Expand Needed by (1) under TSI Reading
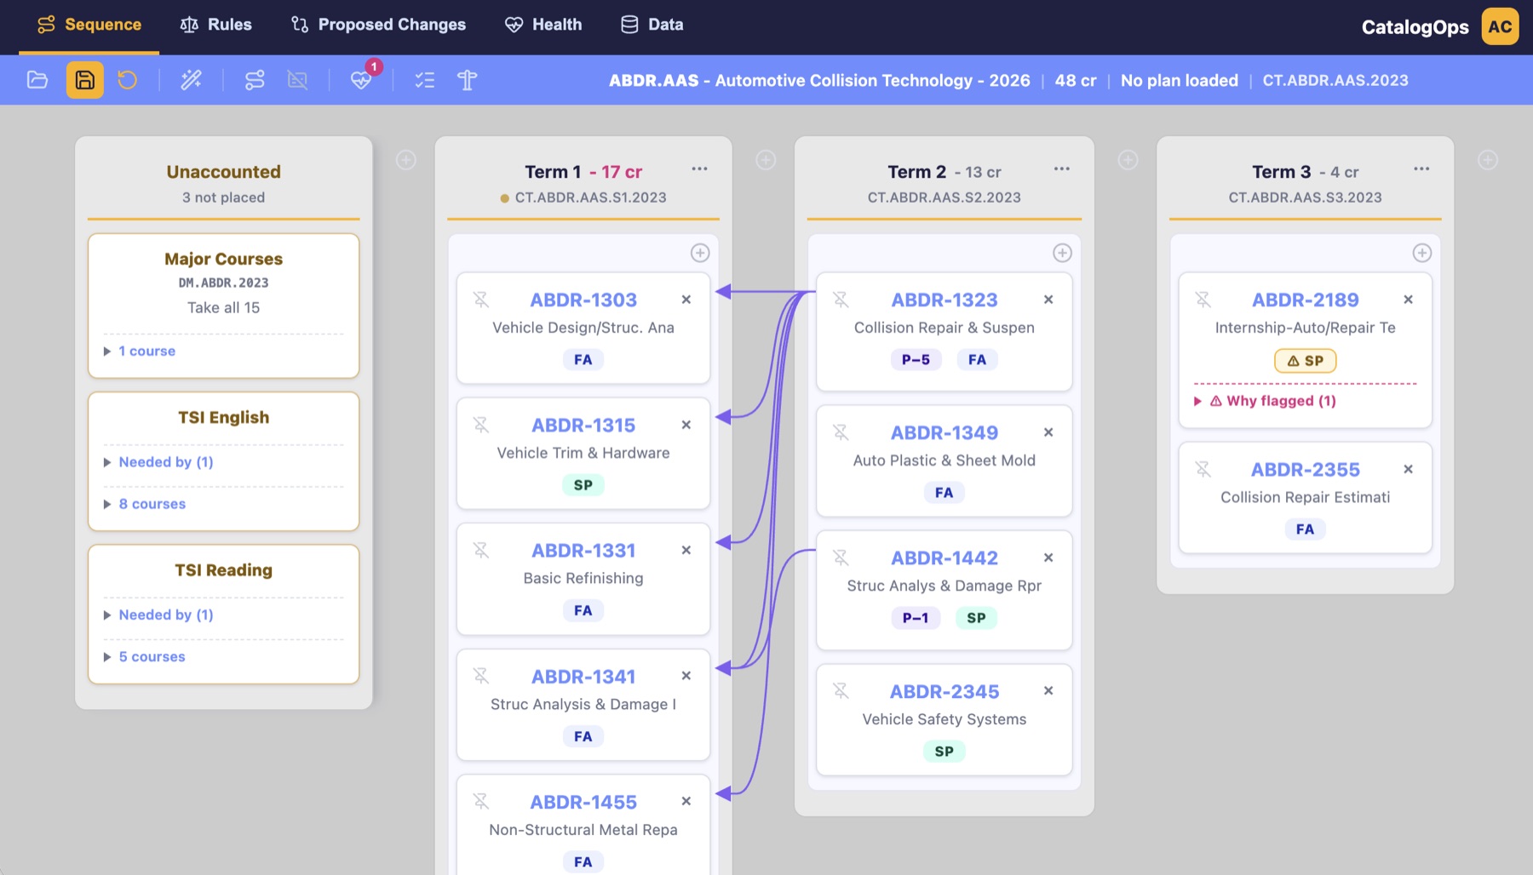The image size is (1533, 875). [158, 615]
